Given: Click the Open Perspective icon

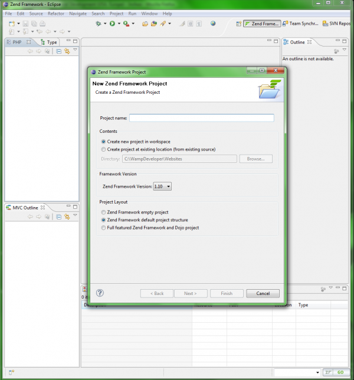Looking at the screenshot, I should tap(239, 24).
